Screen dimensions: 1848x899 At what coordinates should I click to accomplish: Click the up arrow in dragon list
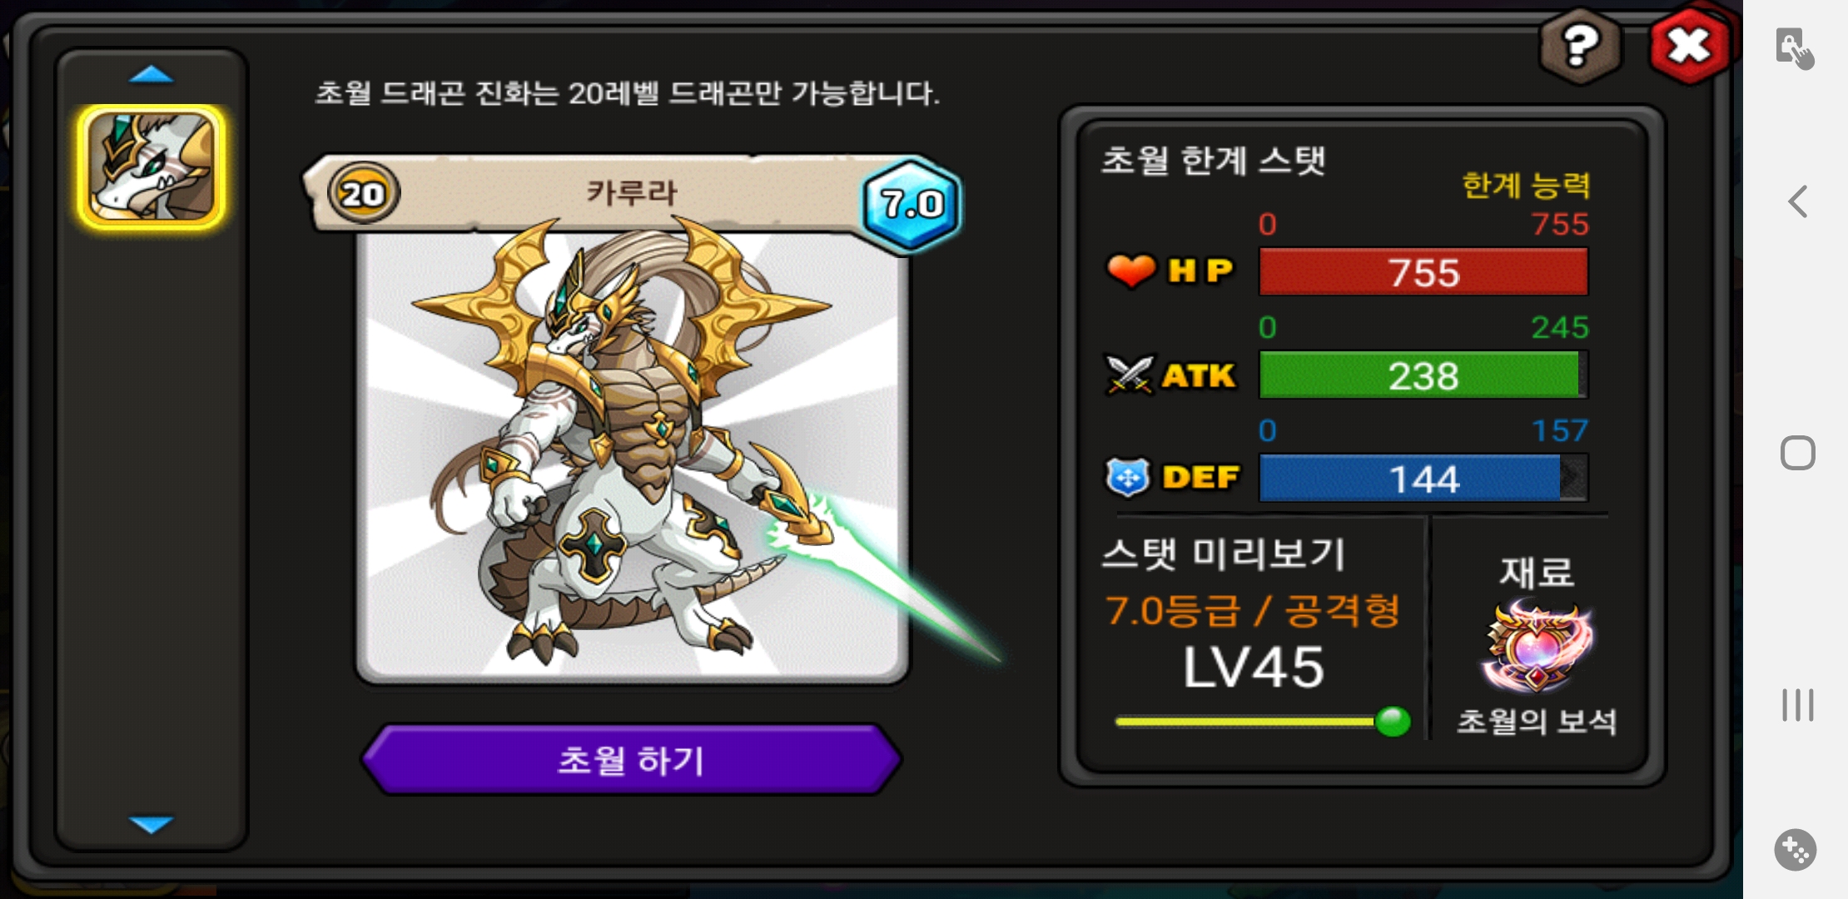pyautogui.click(x=152, y=75)
